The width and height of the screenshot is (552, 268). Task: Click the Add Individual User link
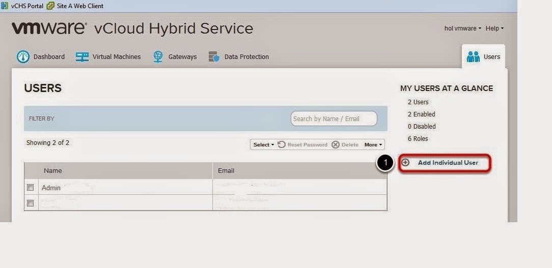pos(448,163)
